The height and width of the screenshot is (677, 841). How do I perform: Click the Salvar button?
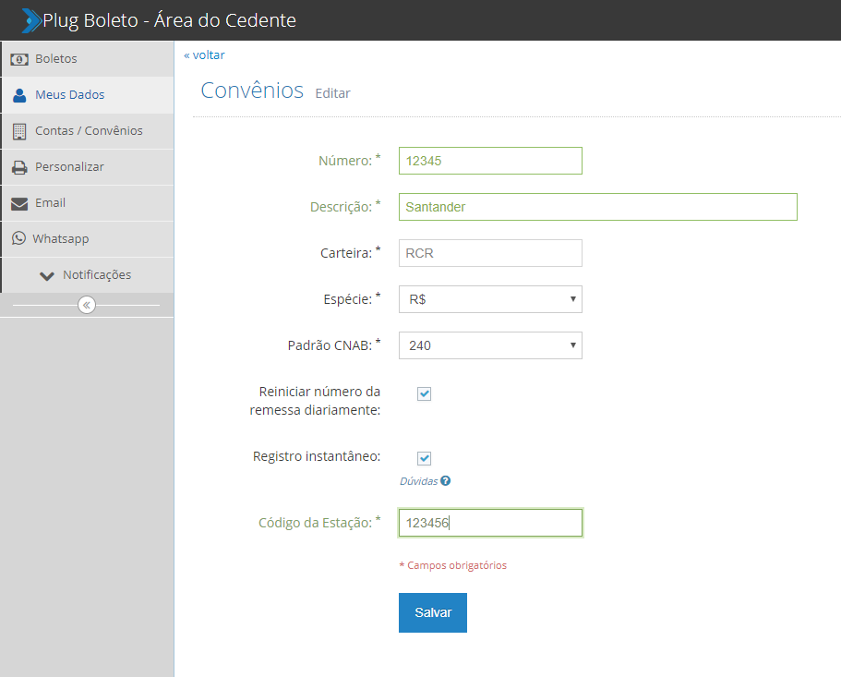pos(433,612)
